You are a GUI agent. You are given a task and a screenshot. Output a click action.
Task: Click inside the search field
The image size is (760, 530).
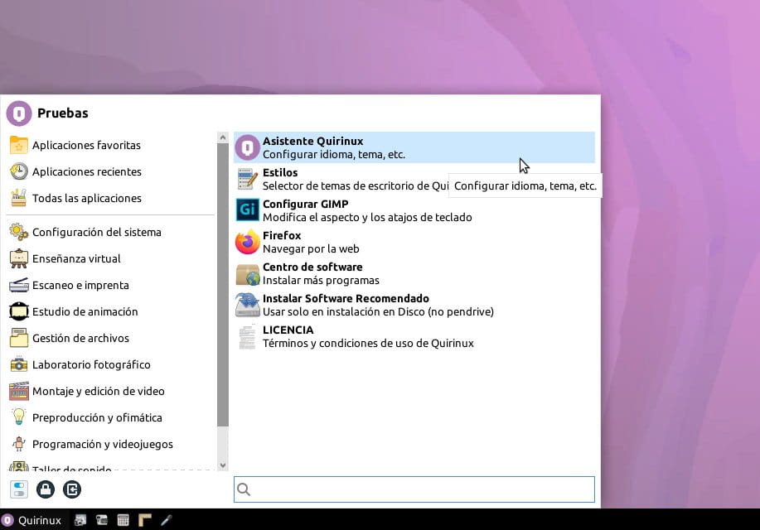click(414, 489)
